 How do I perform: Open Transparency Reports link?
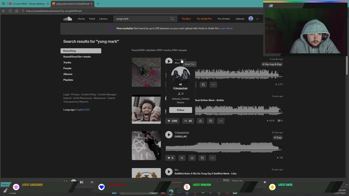pyautogui.click(x=76, y=102)
